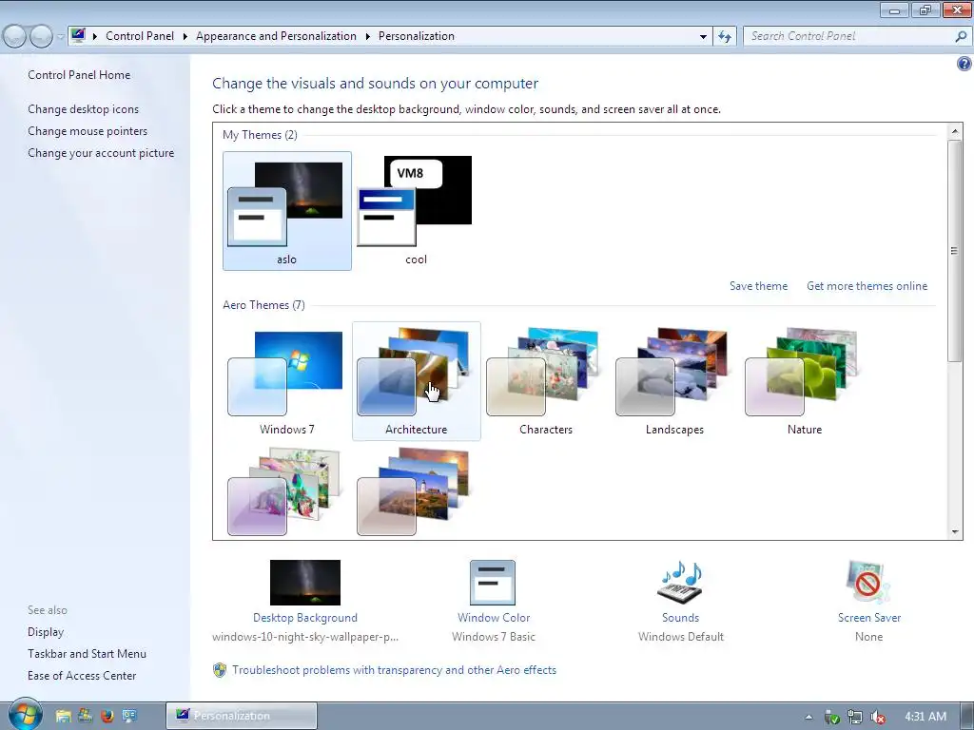Click the taskbar clock showing 4:31 AM
This screenshot has width=974, height=730.
[925, 717]
